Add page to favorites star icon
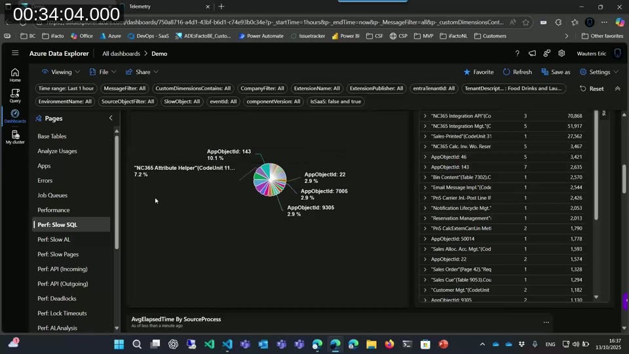 525,22
